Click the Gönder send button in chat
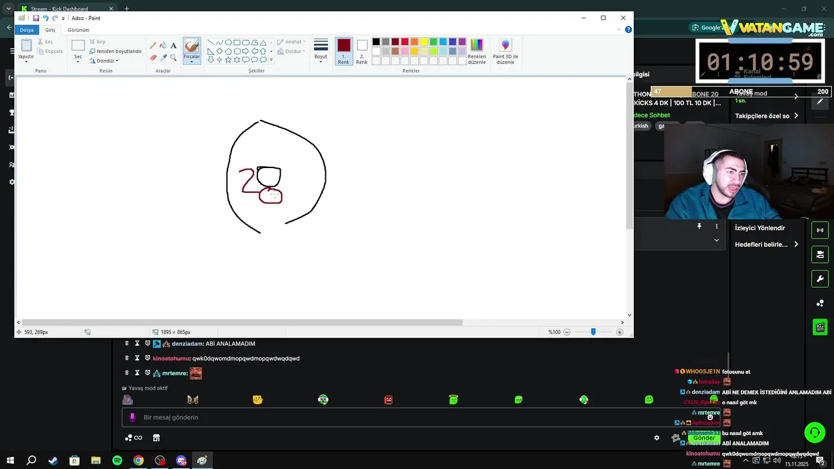Image resolution: width=834 pixels, height=469 pixels. 704,438
